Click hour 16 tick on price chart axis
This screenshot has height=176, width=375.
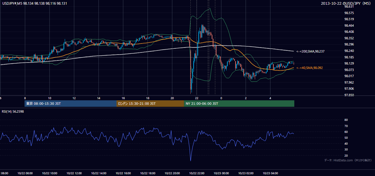click(123, 98)
